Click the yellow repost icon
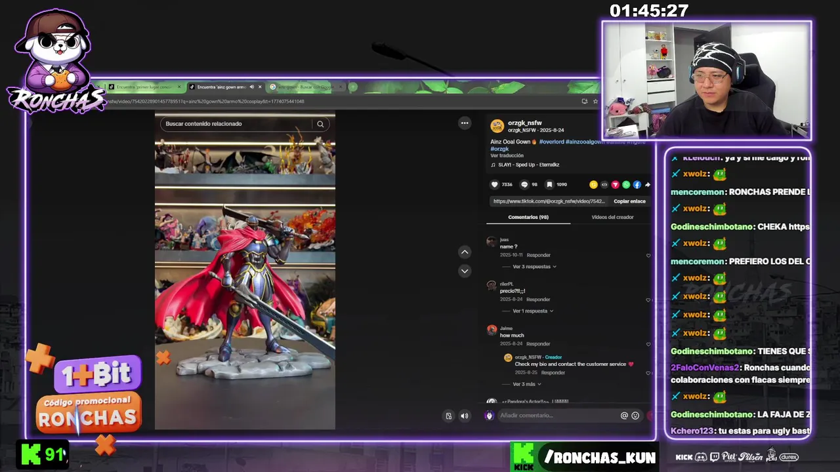Image resolution: width=840 pixels, height=472 pixels. click(593, 185)
